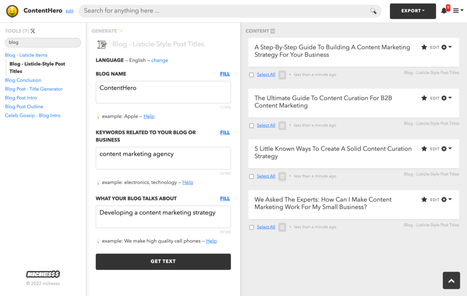Click the search magnifier icon
Screen dimensions: 467x296
(x=373, y=11)
